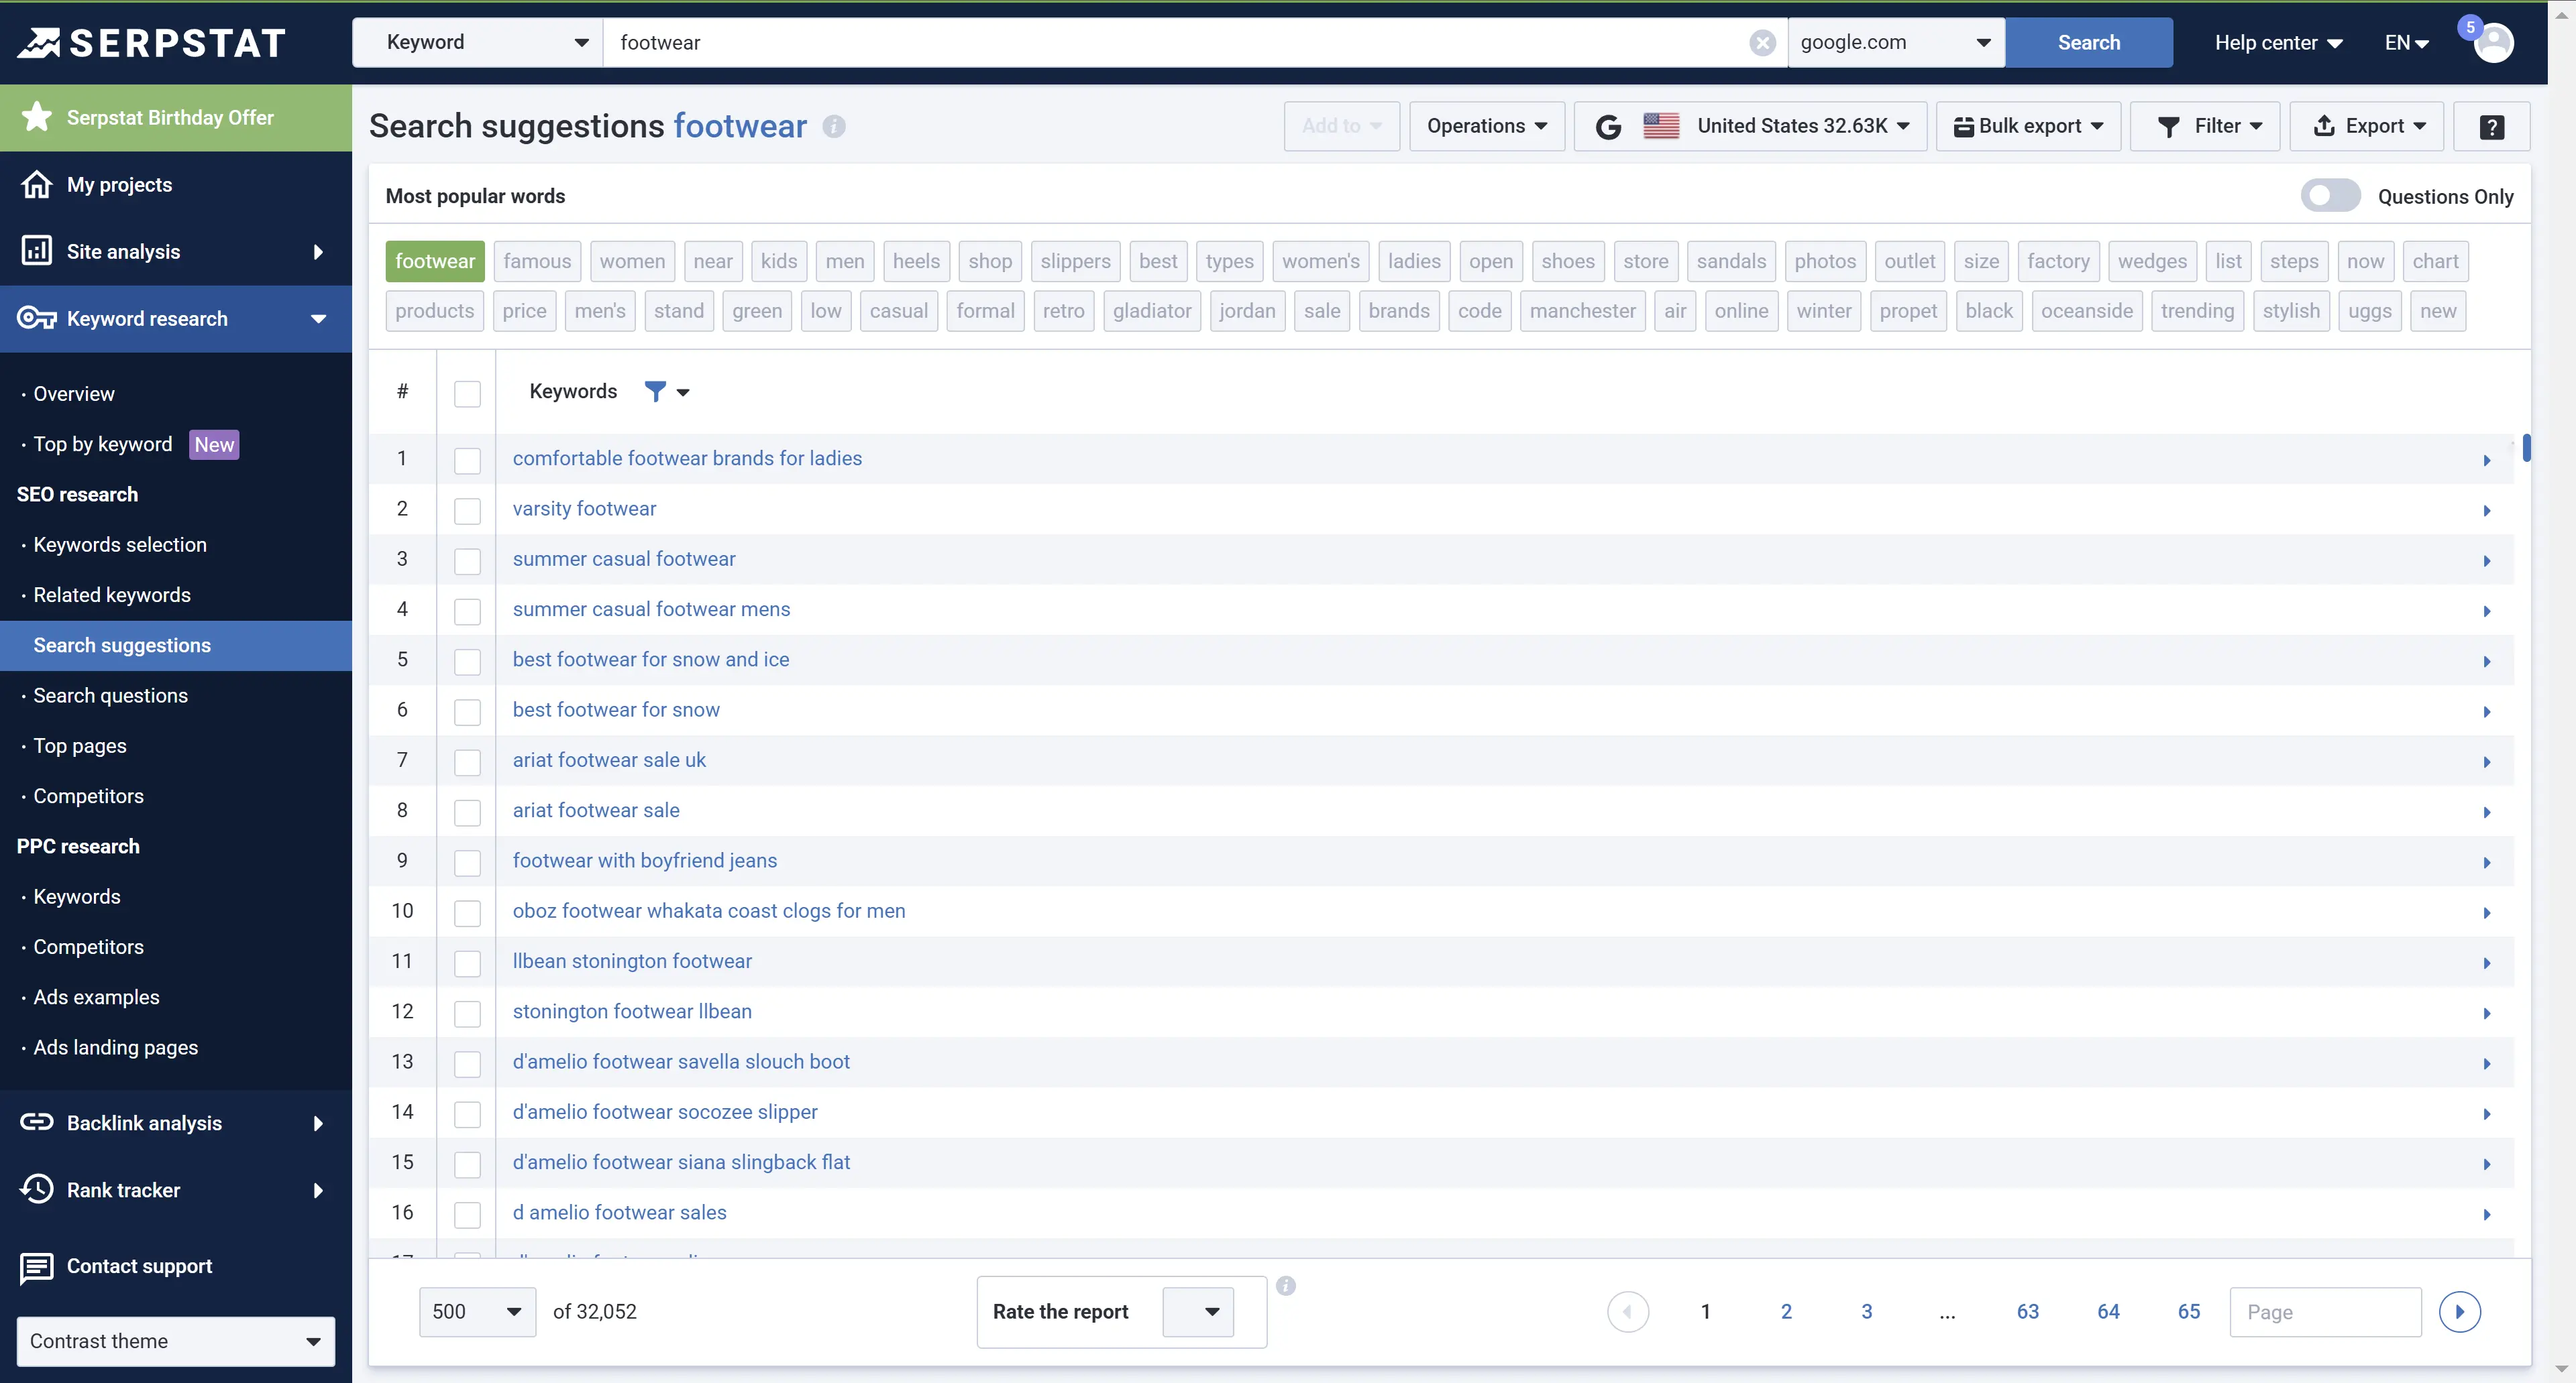
Task: Click the info icon beside the footwear title
Action: (833, 126)
